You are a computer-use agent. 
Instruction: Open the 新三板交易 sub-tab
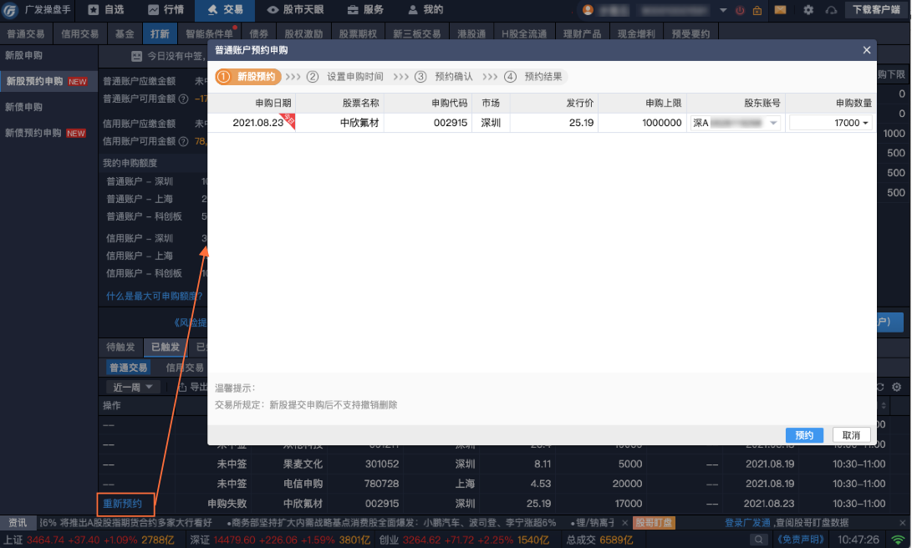pyautogui.click(x=417, y=33)
